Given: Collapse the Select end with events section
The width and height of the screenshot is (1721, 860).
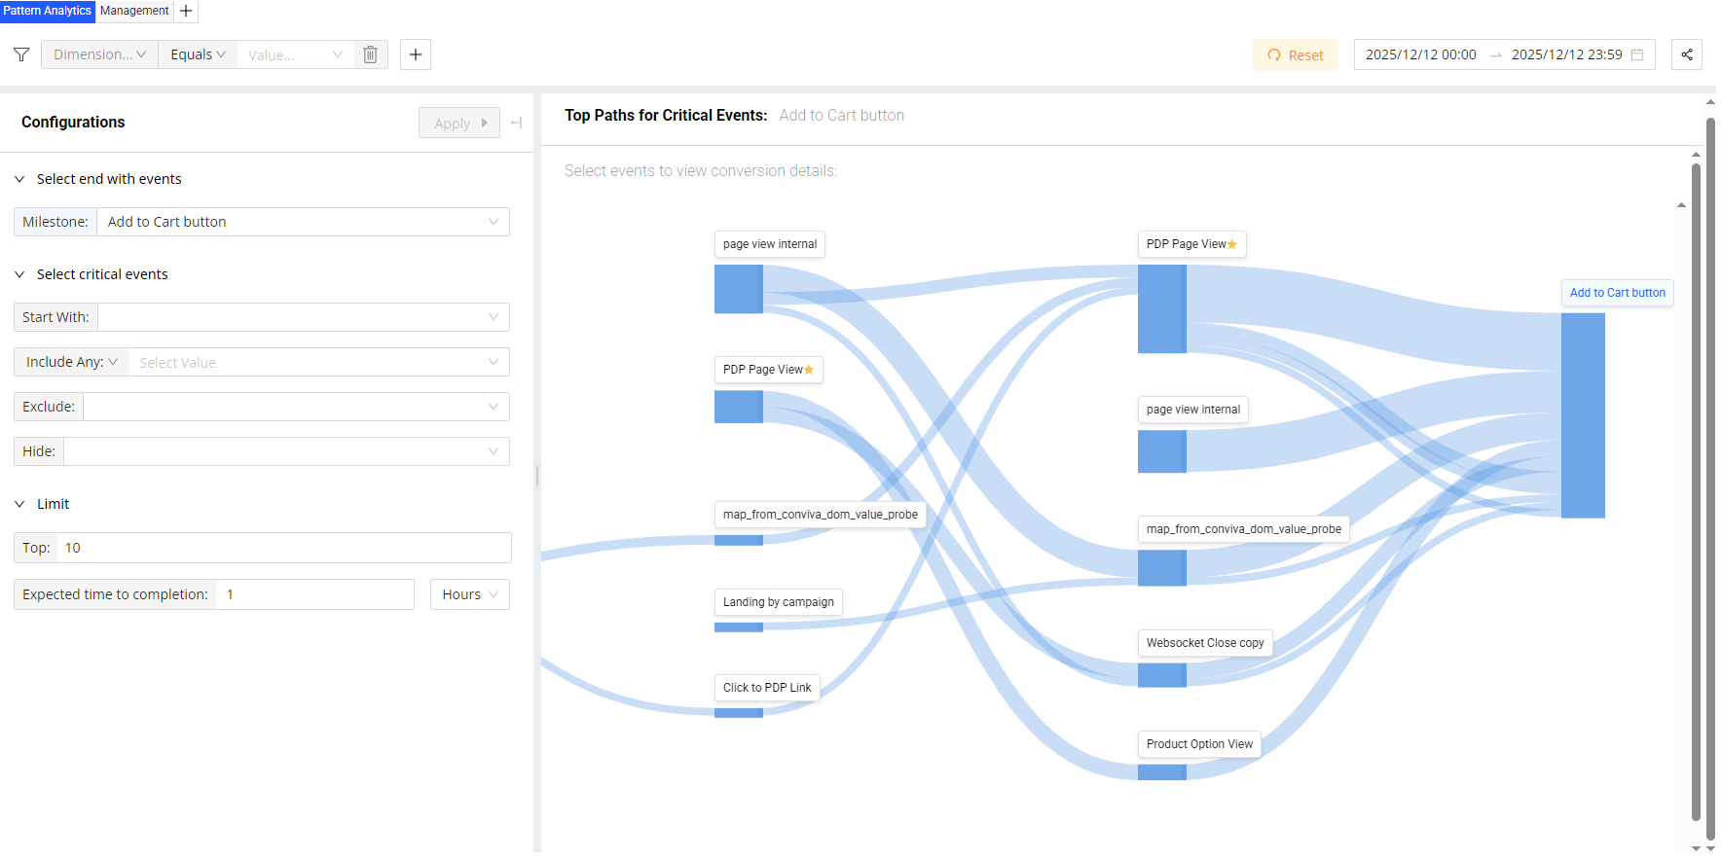Looking at the screenshot, I should (19, 179).
